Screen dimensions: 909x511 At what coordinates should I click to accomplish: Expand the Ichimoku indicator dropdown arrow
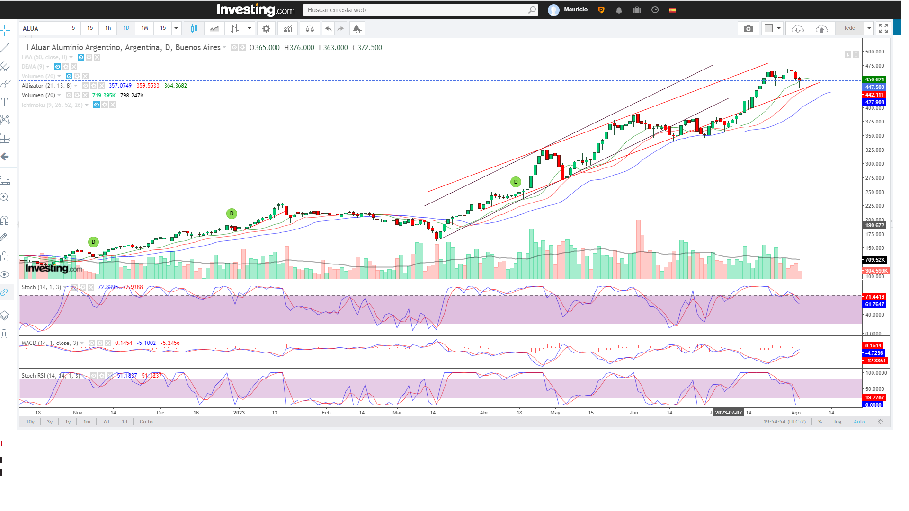87,105
